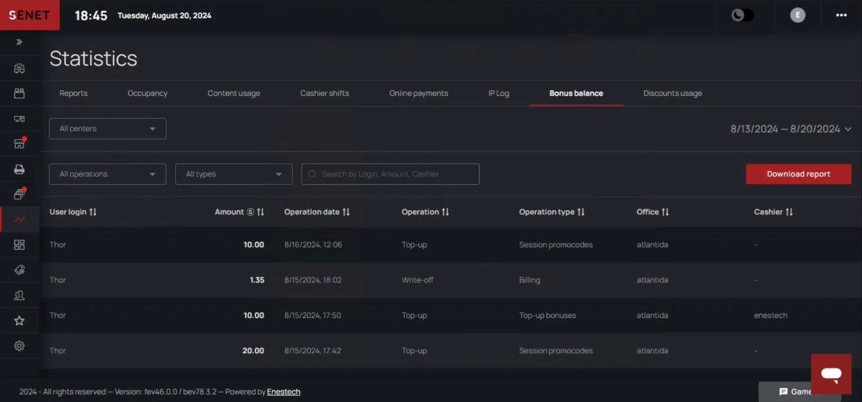Open the All centers dropdown
This screenshot has height=402, width=862.
[108, 129]
